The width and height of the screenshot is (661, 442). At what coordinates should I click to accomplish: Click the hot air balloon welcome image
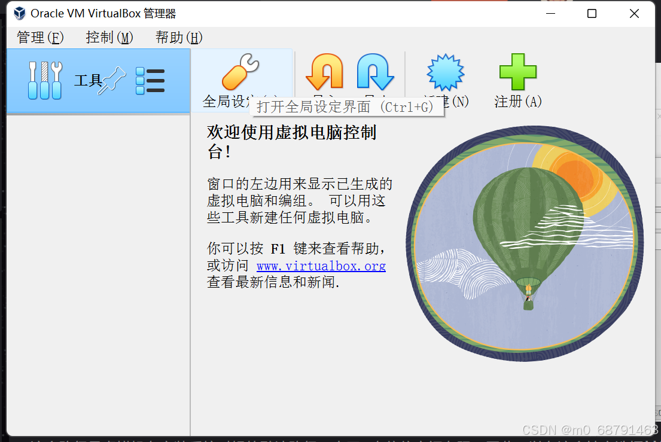[x=525, y=243]
